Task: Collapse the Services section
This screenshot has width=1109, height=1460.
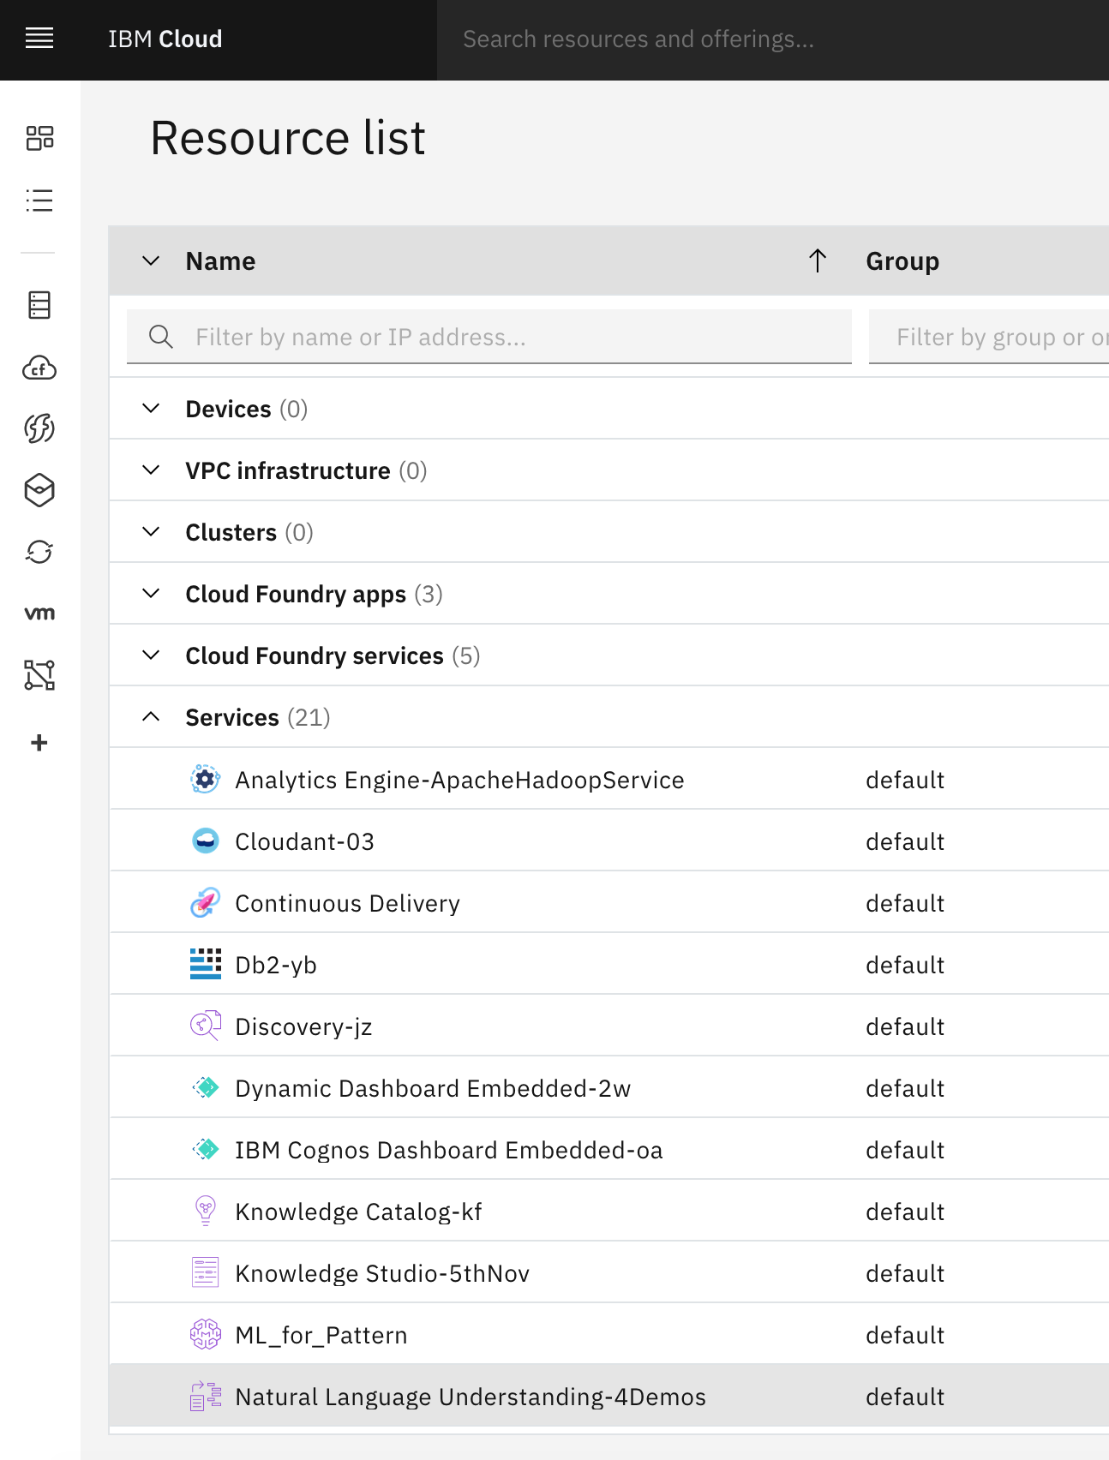Action: pyautogui.click(x=151, y=717)
